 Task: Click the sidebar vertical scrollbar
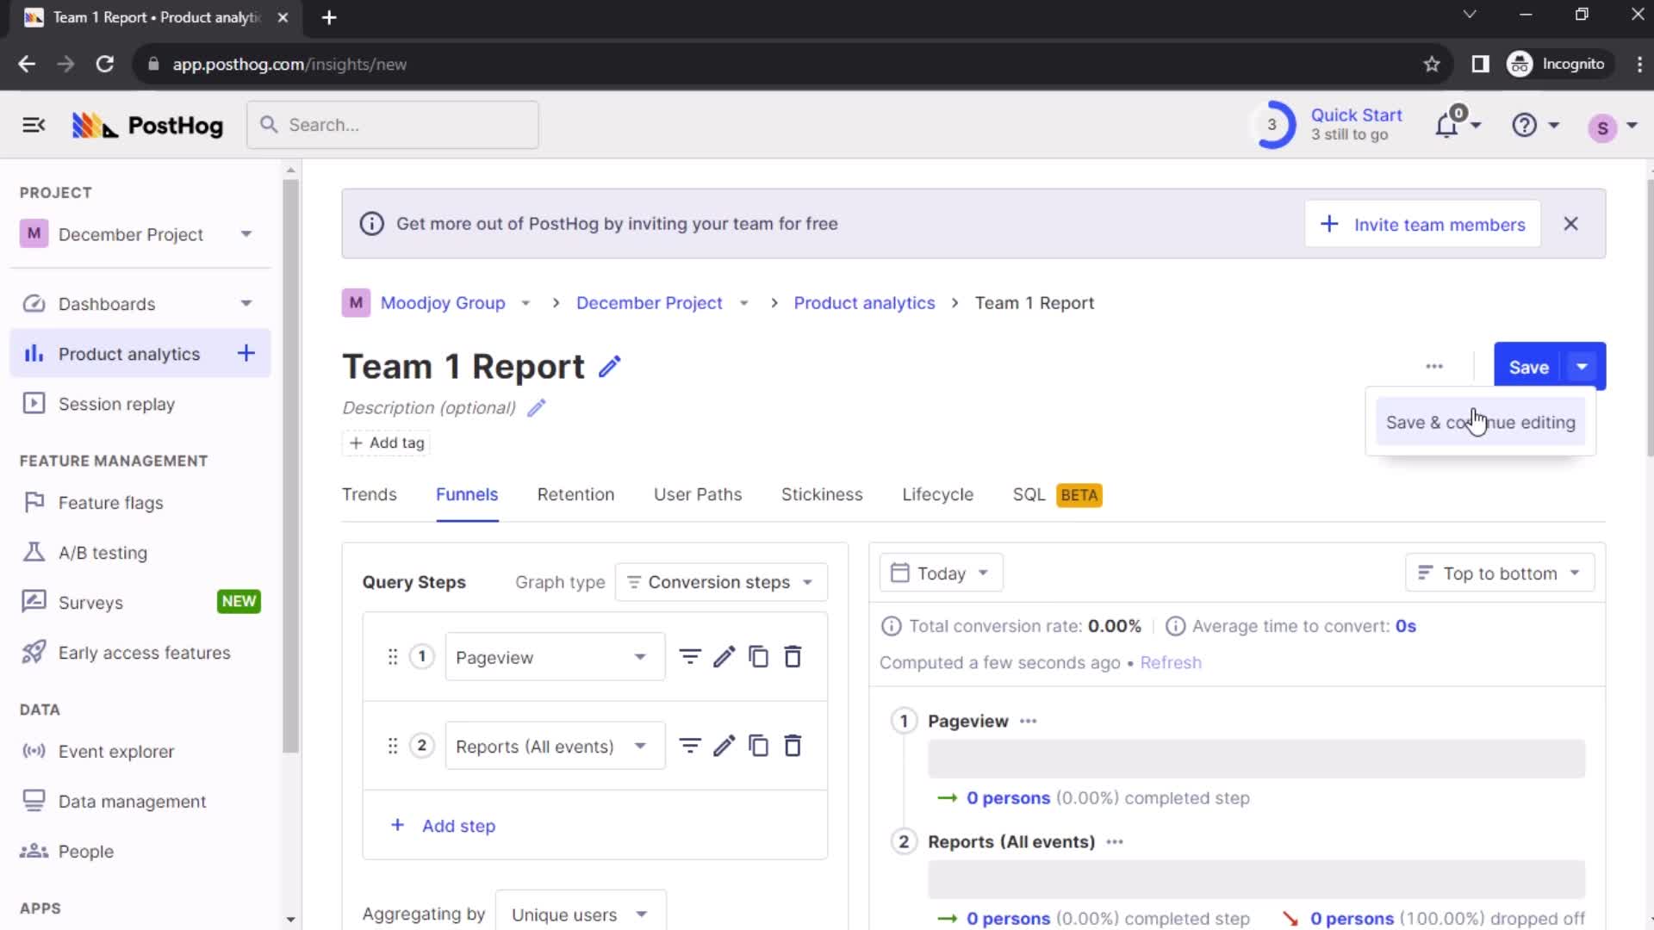[290, 465]
